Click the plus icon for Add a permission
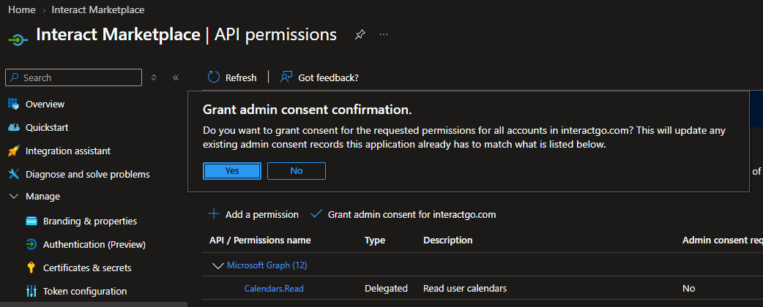This screenshot has height=307, width=763. [213, 213]
